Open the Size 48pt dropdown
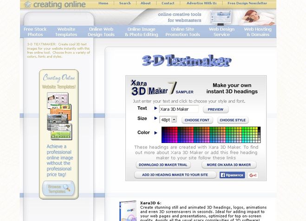The image size is (306, 221). 168,120
